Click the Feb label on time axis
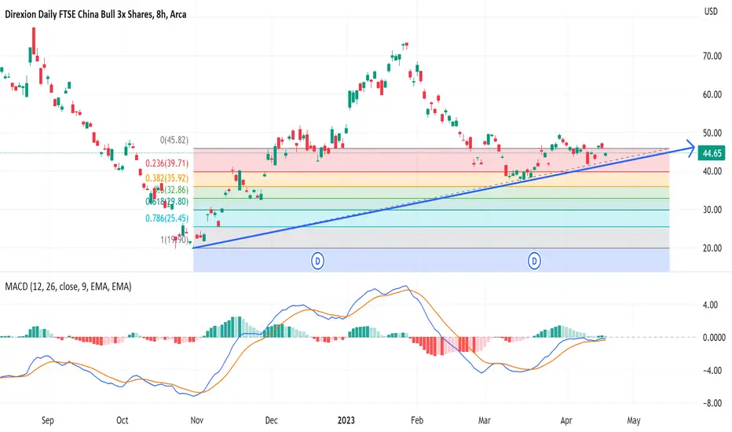Image resolution: width=732 pixels, height=432 pixels. pyautogui.click(x=417, y=420)
